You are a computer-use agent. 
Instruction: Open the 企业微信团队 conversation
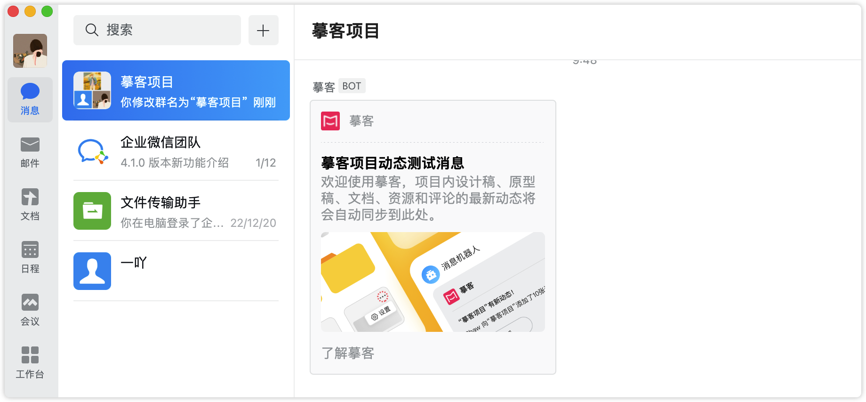(176, 151)
